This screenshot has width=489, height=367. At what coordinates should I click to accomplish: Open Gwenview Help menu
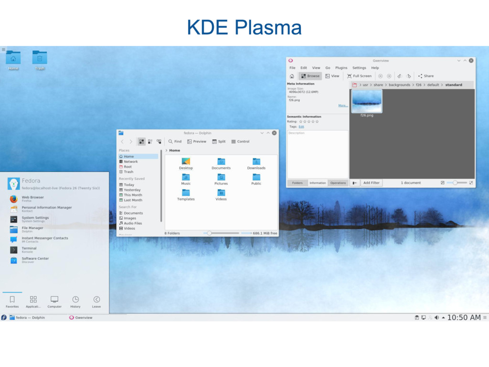click(x=375, y=68)
